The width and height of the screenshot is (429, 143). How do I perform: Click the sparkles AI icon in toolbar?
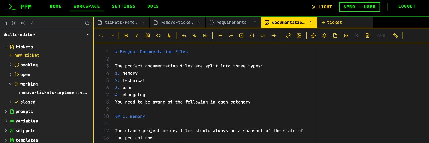click(x=314, y=36)
